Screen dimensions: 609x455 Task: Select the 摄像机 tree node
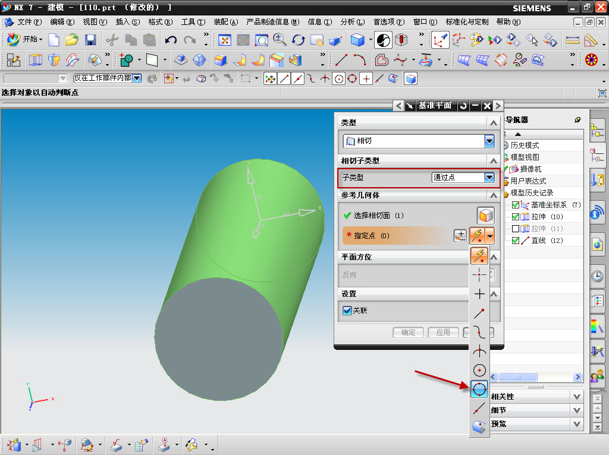pyautogui.click(x=530, y=169)
